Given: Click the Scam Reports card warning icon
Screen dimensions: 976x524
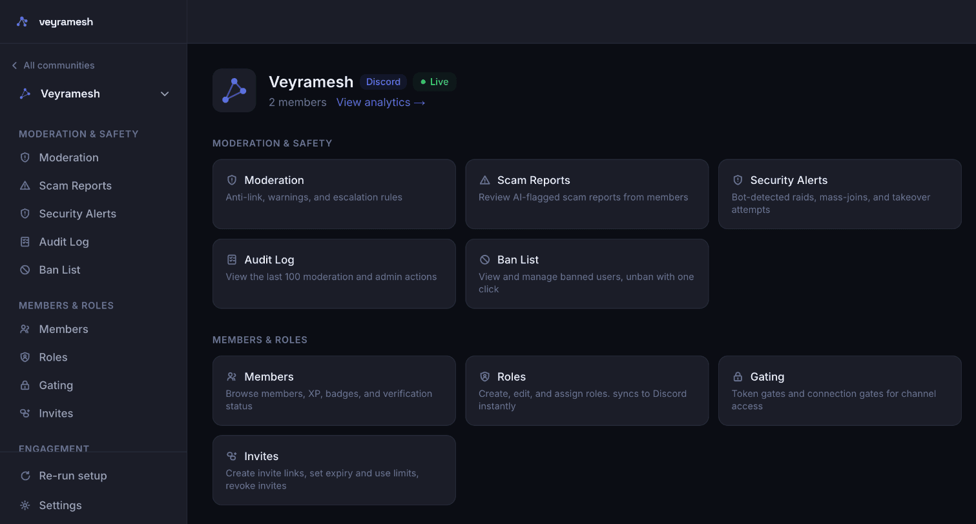Looking at the screenshot, I should [485, 180].
